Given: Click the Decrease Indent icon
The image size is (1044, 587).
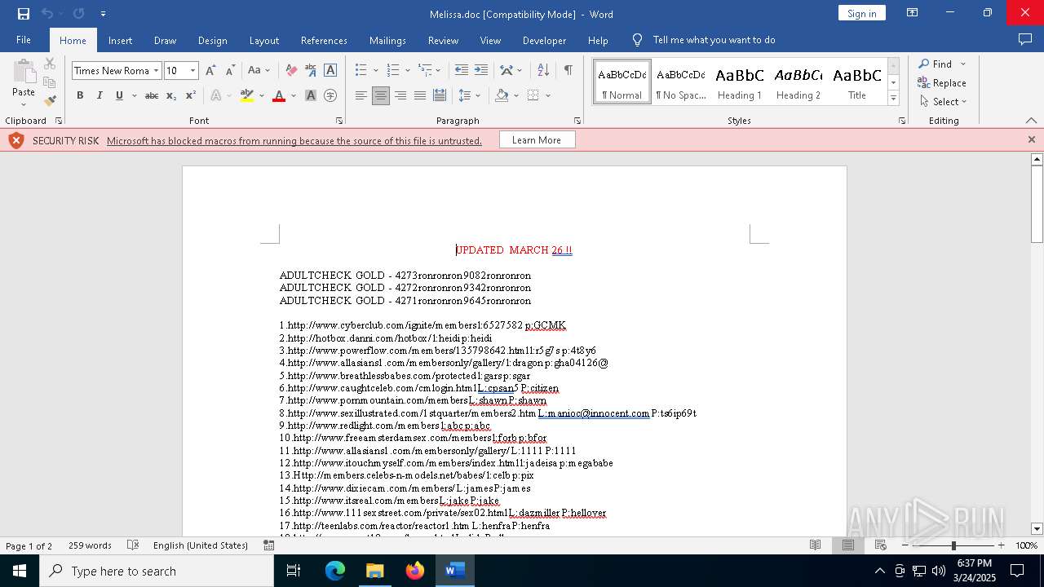Looking at the screenshot, I should 462,71.
